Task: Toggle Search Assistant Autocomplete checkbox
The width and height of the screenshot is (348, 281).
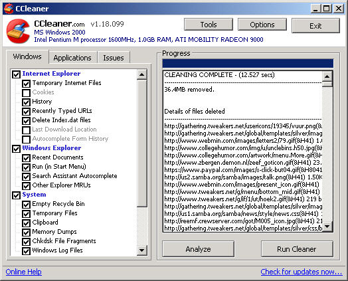Action: coord(26,177)
